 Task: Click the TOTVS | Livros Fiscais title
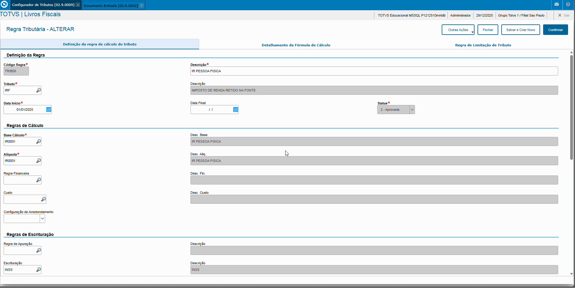point(30,14)
